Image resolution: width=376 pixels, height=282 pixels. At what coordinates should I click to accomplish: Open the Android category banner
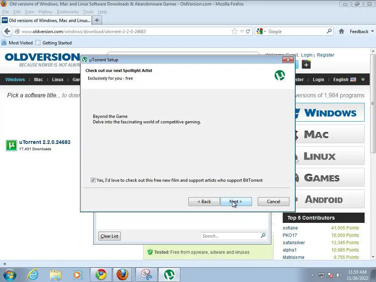[330, 199]
